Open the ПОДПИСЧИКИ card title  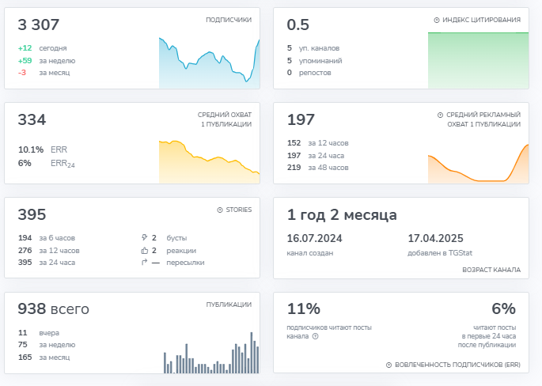[x=228, y=20]
